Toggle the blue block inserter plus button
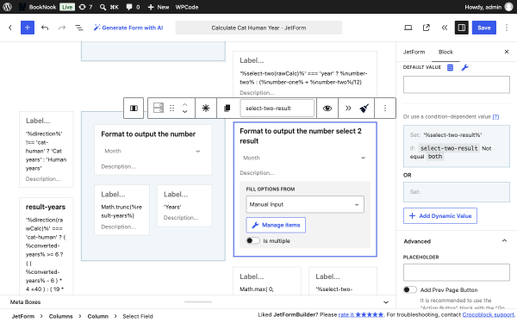The width and height of the screenshot is (517, 323). tap(28, 28)
